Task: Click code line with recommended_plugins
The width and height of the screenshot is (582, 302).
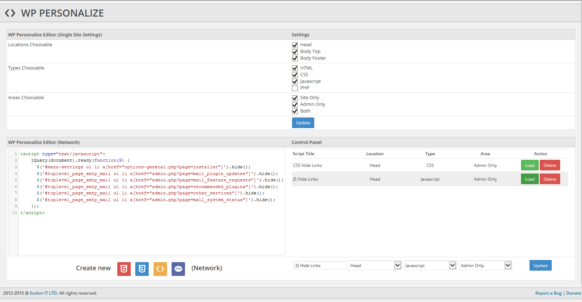Action: point(157,187)
